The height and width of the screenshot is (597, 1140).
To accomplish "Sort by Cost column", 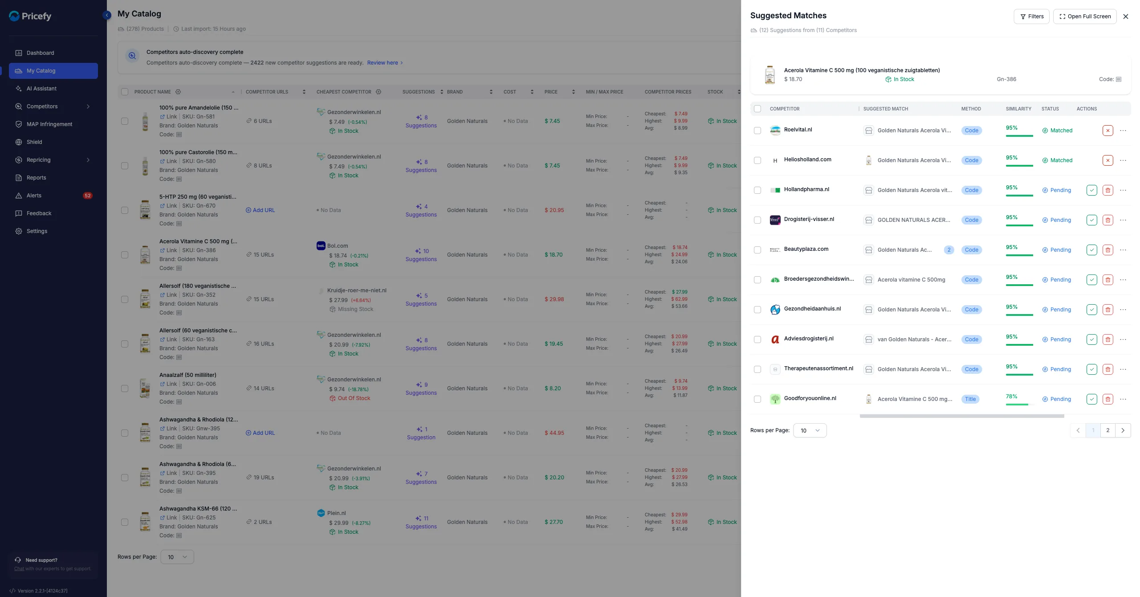I will pos(532,92).
